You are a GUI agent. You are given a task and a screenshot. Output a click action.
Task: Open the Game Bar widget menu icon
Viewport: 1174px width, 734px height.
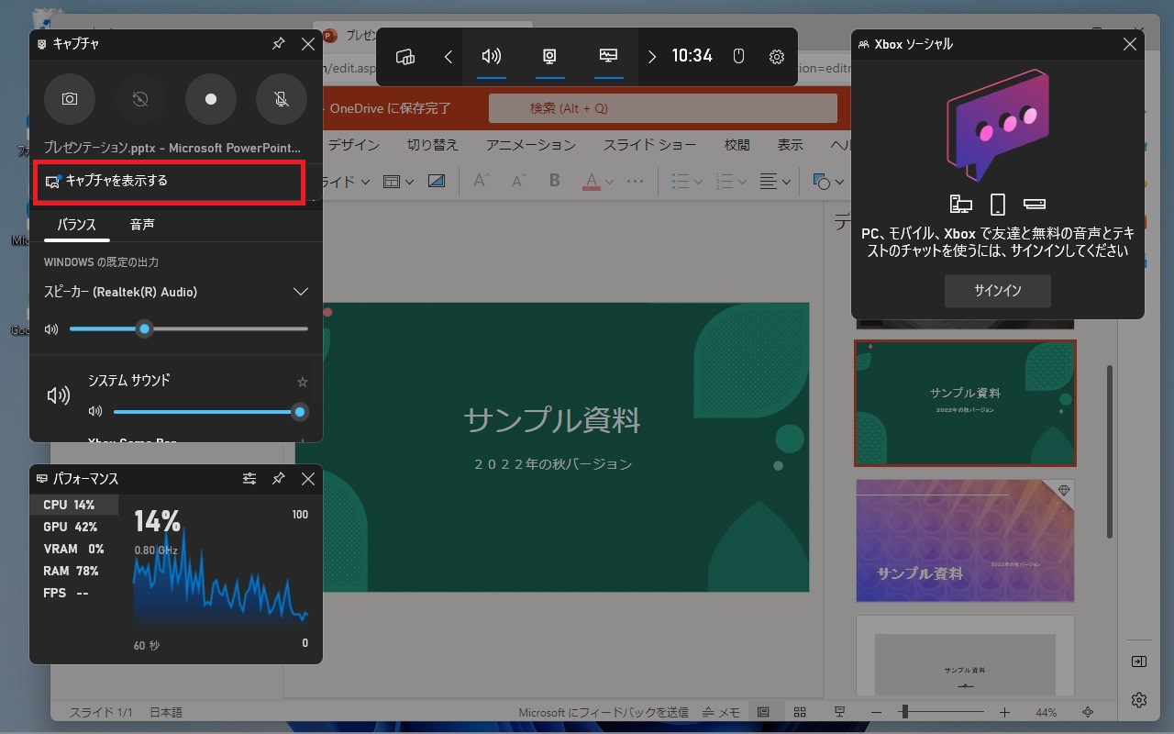point(405,57)
